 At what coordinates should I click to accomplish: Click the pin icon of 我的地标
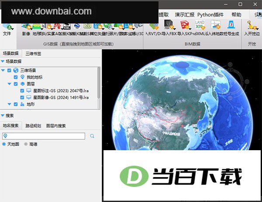pyautogui.click(x=22, y=77)
